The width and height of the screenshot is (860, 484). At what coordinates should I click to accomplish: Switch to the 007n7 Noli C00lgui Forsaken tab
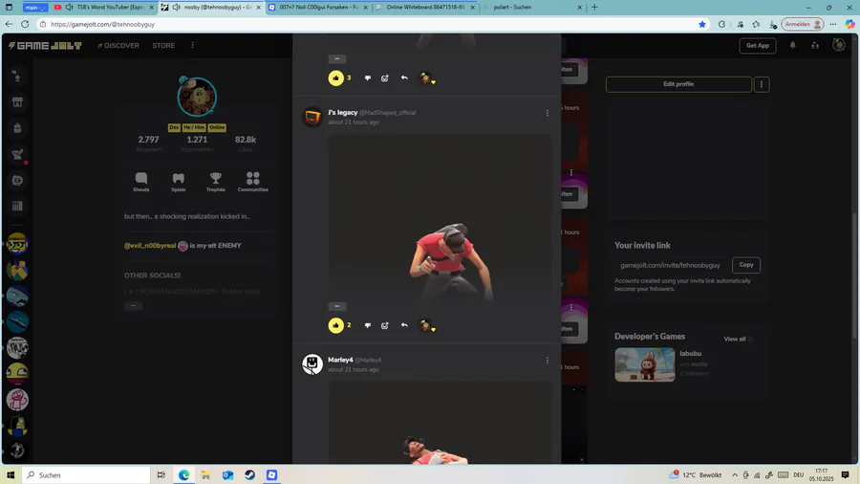coord(318,7)
